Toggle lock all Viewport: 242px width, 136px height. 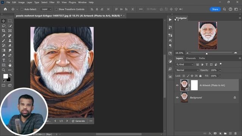click(x=200, y=76)
